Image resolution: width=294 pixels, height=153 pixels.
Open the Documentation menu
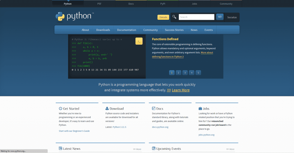coord(127,30)
